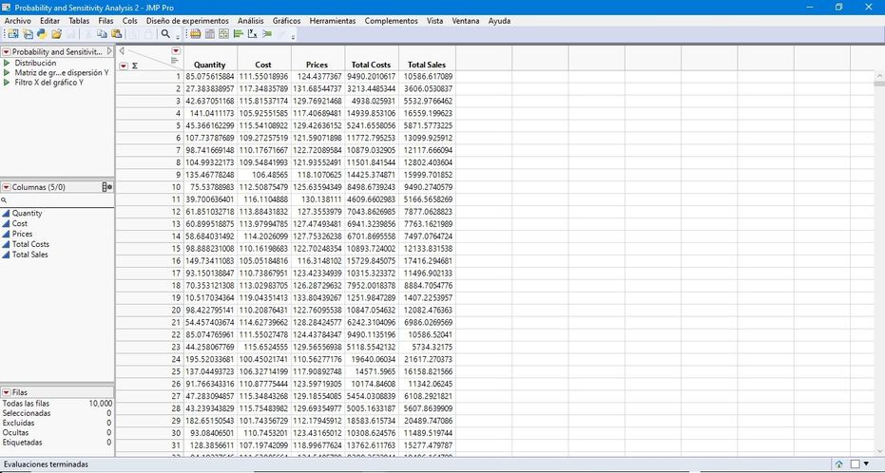This screenshot has height=473, width=885.
Task: Open first toolbar overflow arrow after Search
Action: pos(178,37)
